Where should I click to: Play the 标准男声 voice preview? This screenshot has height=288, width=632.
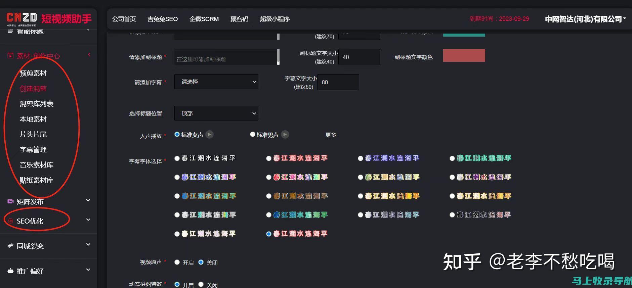pos(285,134)
